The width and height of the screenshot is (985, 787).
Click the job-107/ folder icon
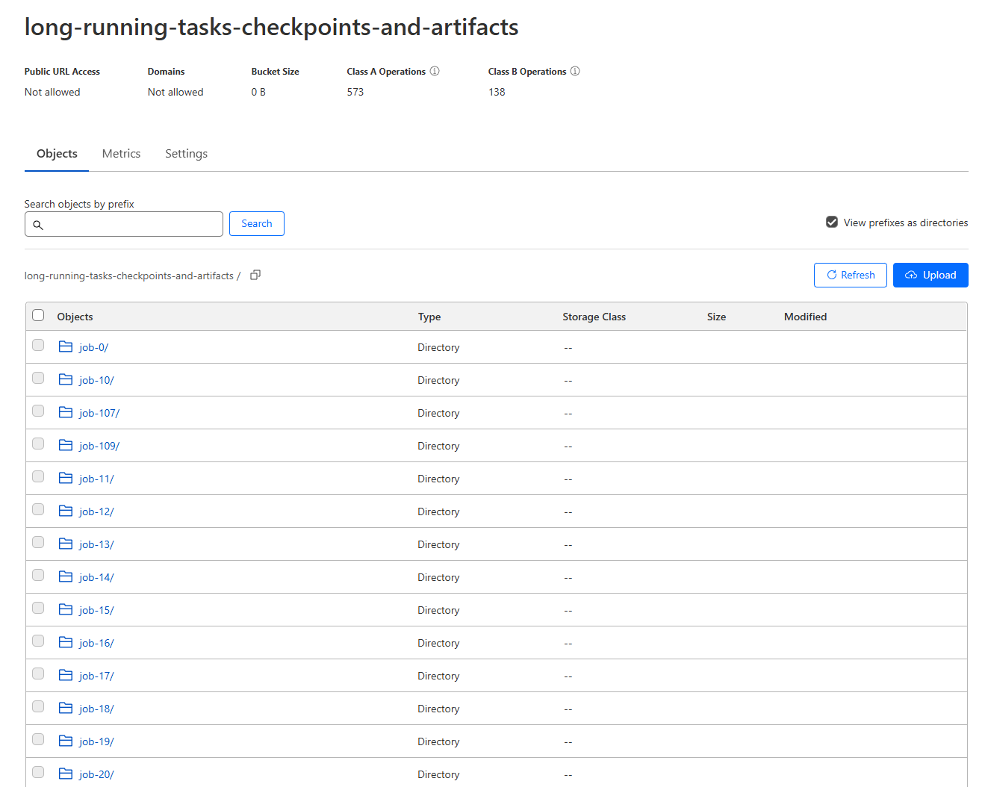pyautogui.click(x=66, y=412)
